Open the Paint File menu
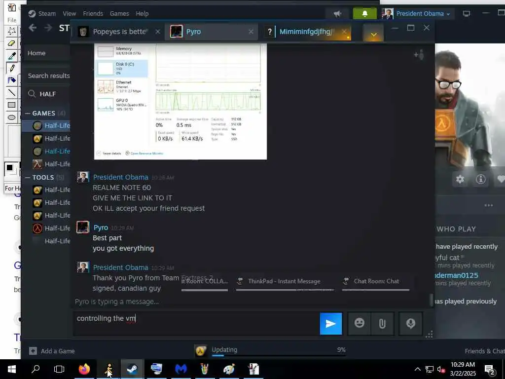Image resolution: width=505 pixels, height=379 pixels. [x=12, y=20]
